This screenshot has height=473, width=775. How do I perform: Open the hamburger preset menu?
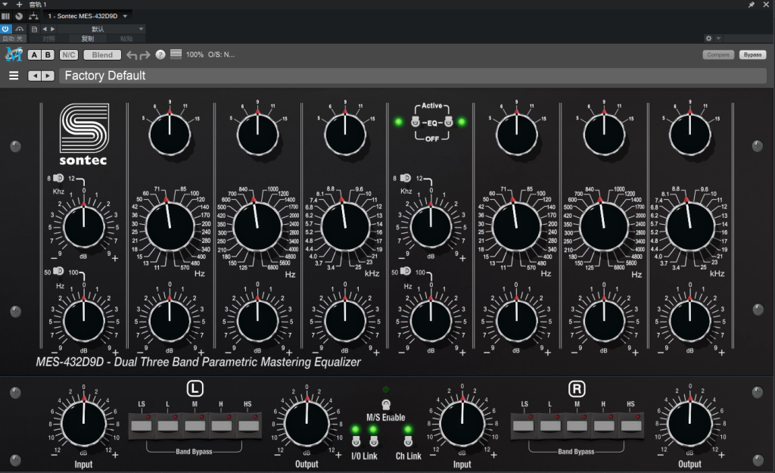click(14, 76)
